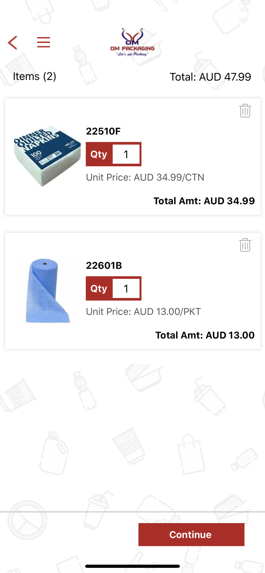Tap the Total Amt AUD 34.99 text
Viewport: 265px width, 573px height.
click(x=204, y=201)
